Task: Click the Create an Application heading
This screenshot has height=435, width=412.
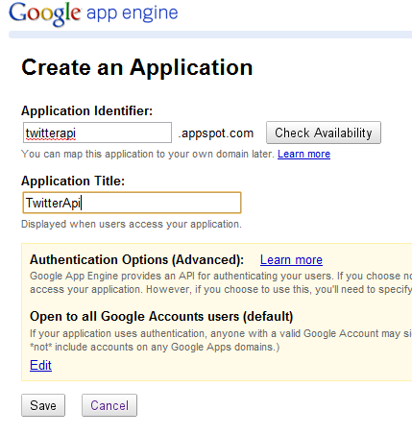Action: pyautogui.click(x=137, y=67)
